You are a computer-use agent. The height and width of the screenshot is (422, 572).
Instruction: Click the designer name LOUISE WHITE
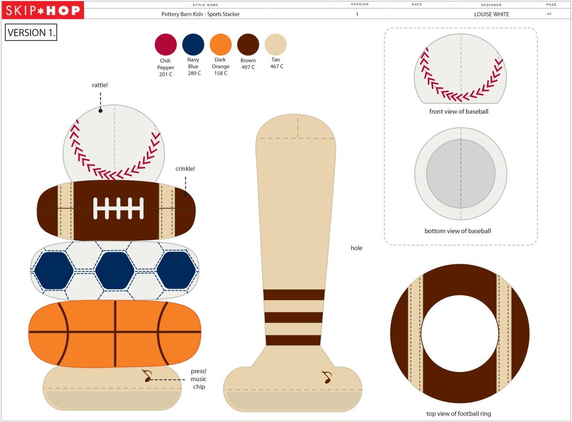coord(491,14)
